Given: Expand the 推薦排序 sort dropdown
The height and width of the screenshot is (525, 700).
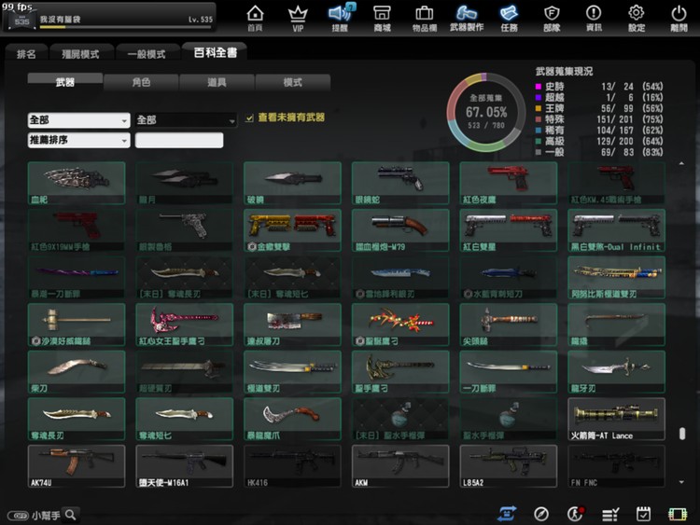Looking at the screenshot, I should click(x=78, y=140).
